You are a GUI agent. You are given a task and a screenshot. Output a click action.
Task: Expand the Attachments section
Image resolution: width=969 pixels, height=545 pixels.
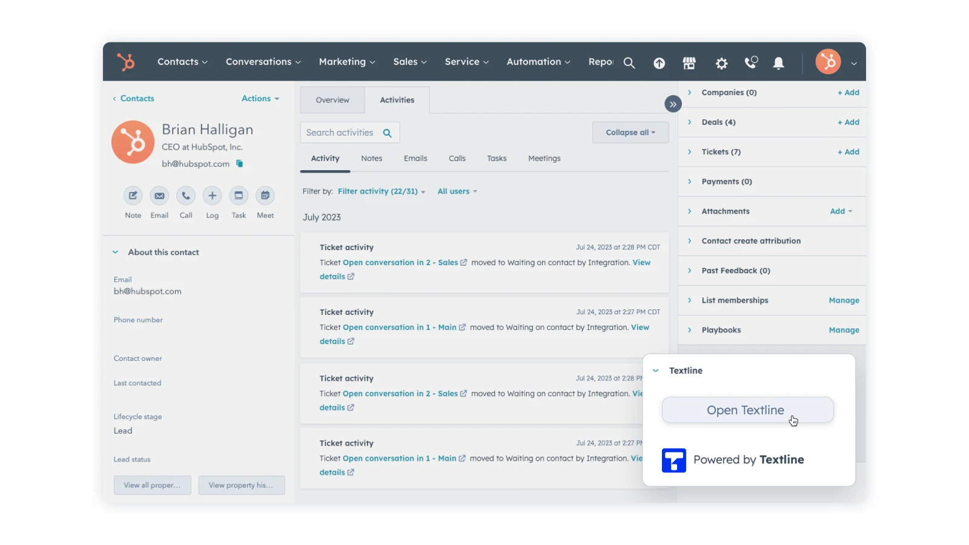pyautogui.click(x=689, y=211)
